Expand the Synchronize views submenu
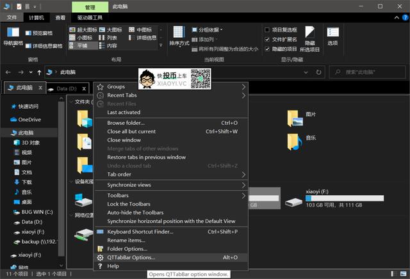The width and height of the screenshot is (410, 279). 243,185
